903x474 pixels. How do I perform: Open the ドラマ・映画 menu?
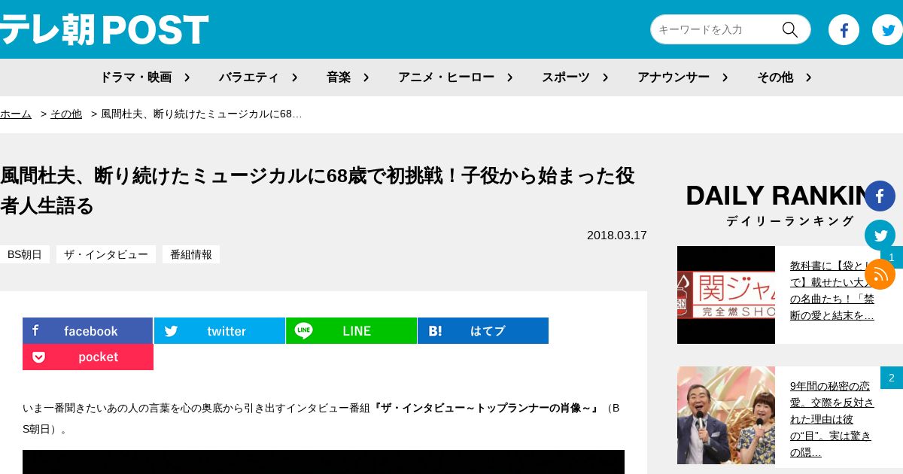coord(135,77)
